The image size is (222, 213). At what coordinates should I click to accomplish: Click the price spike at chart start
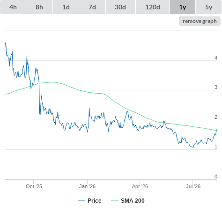6,43
